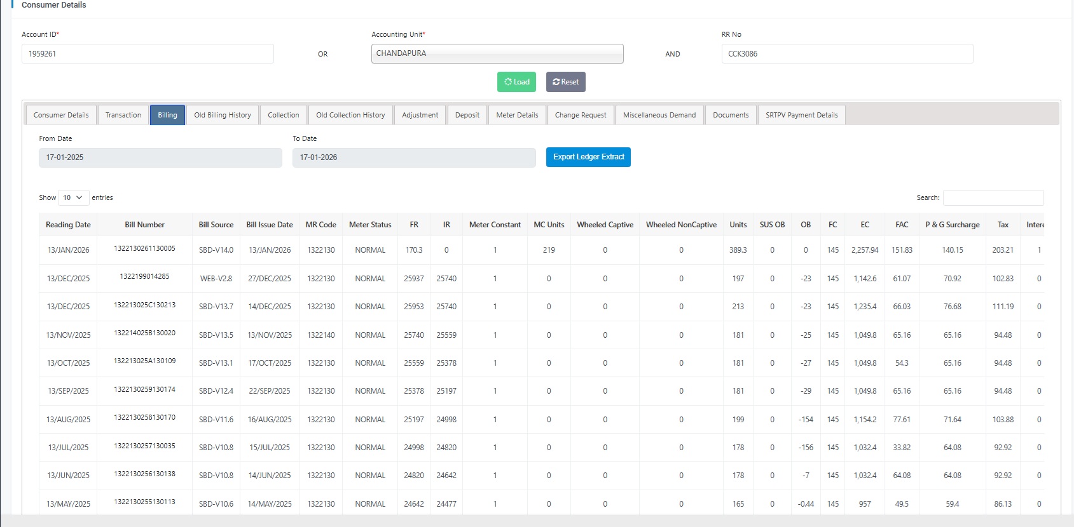The width and height of the screenshot is (1074, 527).
Task: Click the Load button with spinner icon
Action: point(516,82)
